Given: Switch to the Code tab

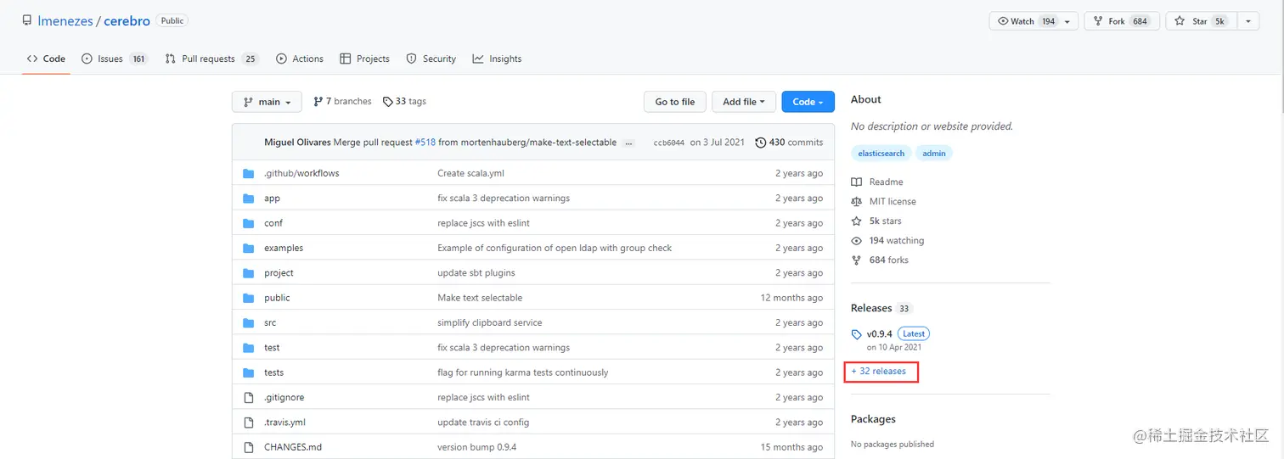Looking at the screenshot, I should [46, 59].
